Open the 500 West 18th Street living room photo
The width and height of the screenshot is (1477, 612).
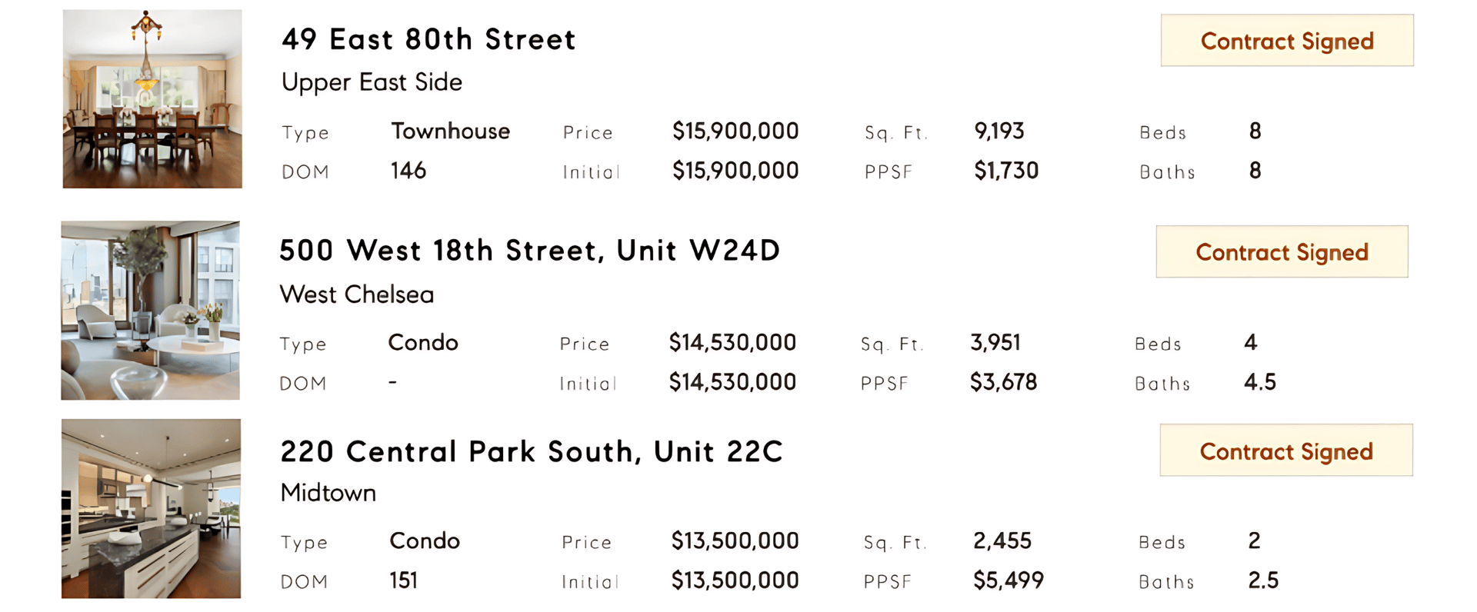pos(151,311)
